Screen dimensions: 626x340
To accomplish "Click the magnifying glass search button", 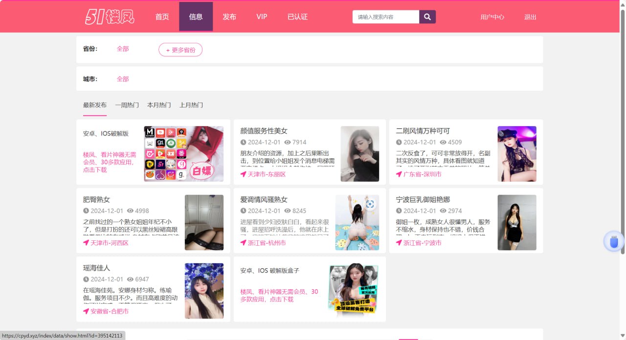I will click(x=427, y=17).
